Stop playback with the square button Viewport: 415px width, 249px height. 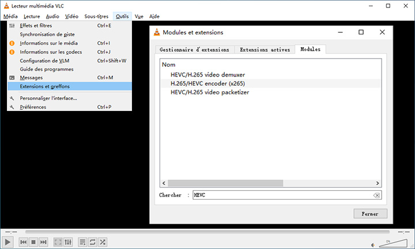click(33, 242)
